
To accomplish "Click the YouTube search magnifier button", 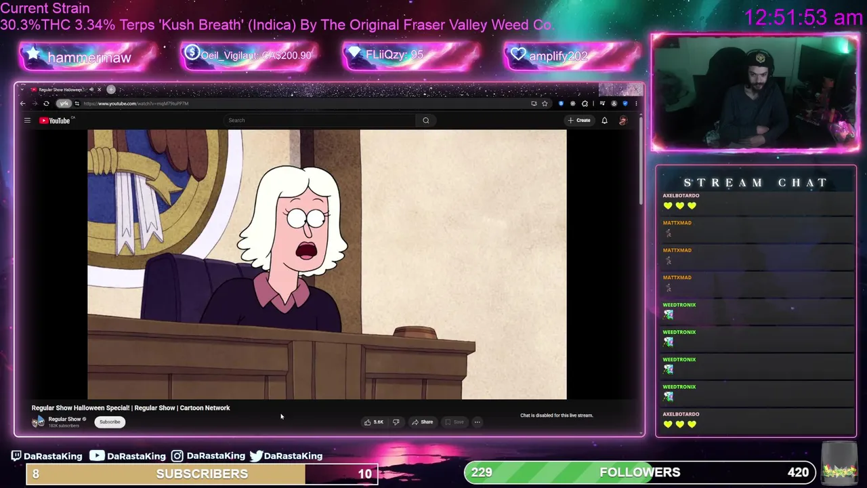I will pos(426,121).
